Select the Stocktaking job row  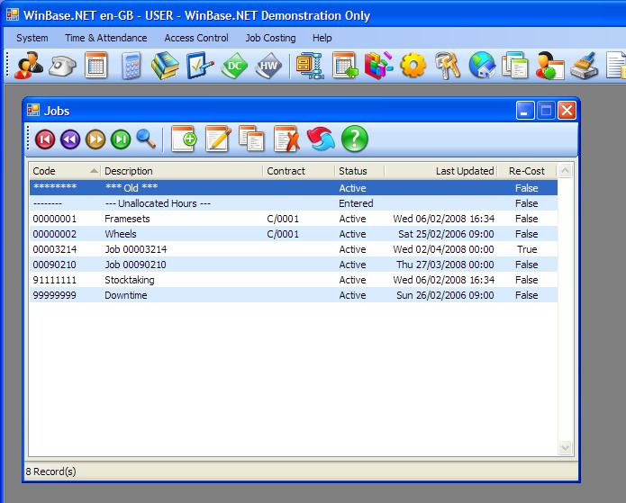pyautogui.click(x=294, y=280)
